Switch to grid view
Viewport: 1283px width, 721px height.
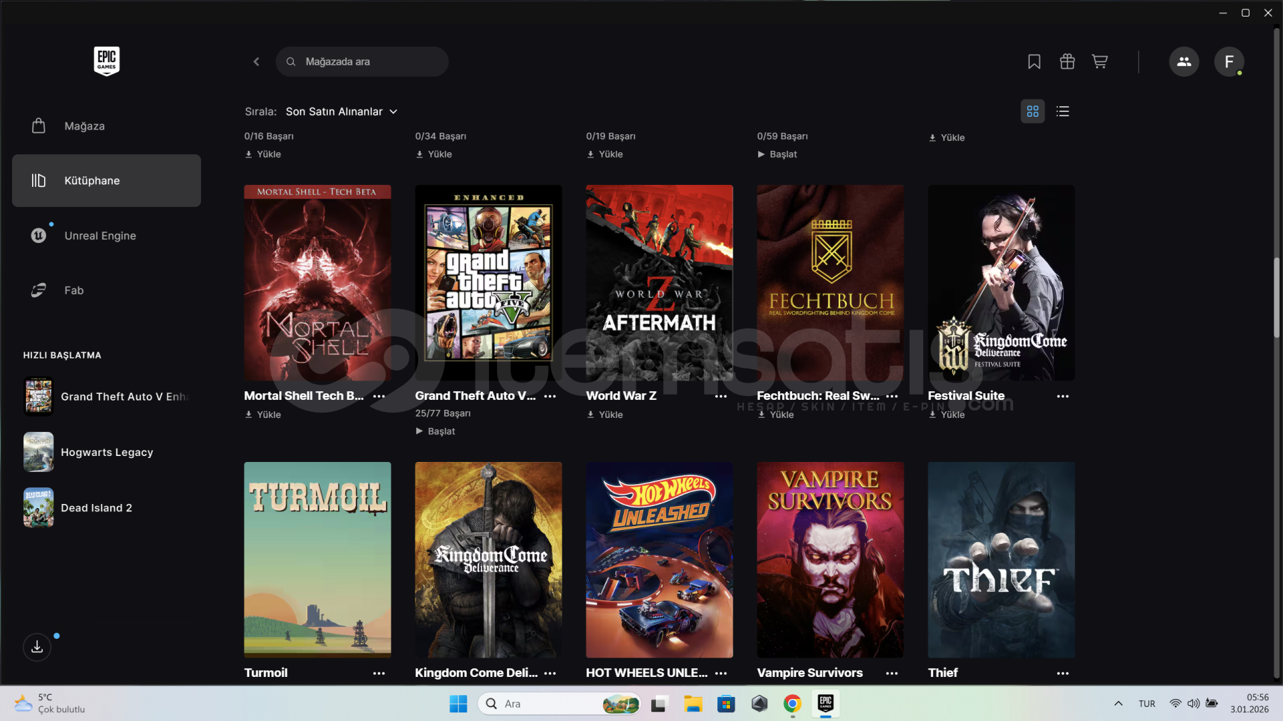pyautogui.click(x=1033, y=111)
